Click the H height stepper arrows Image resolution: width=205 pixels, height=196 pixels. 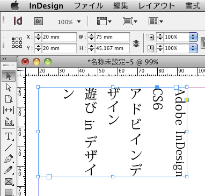pos(91,48)
